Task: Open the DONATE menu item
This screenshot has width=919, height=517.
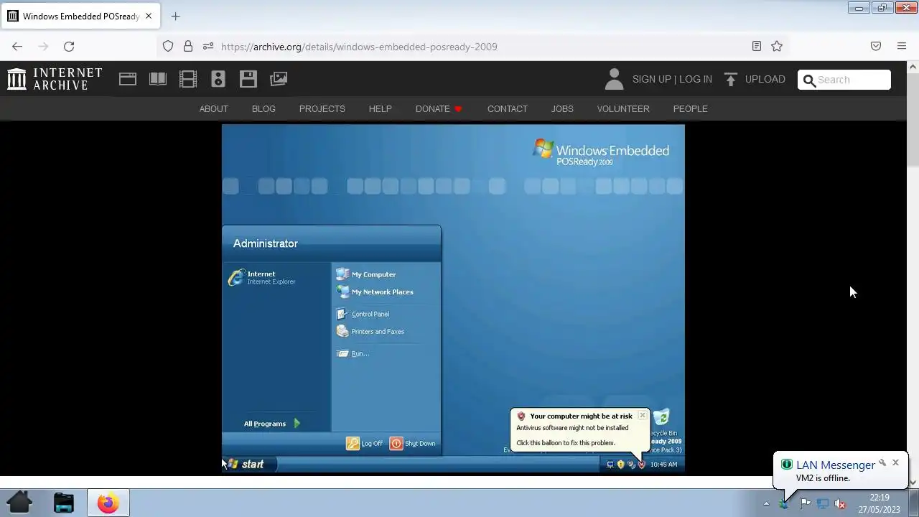Action: click(x=439, y=108)
